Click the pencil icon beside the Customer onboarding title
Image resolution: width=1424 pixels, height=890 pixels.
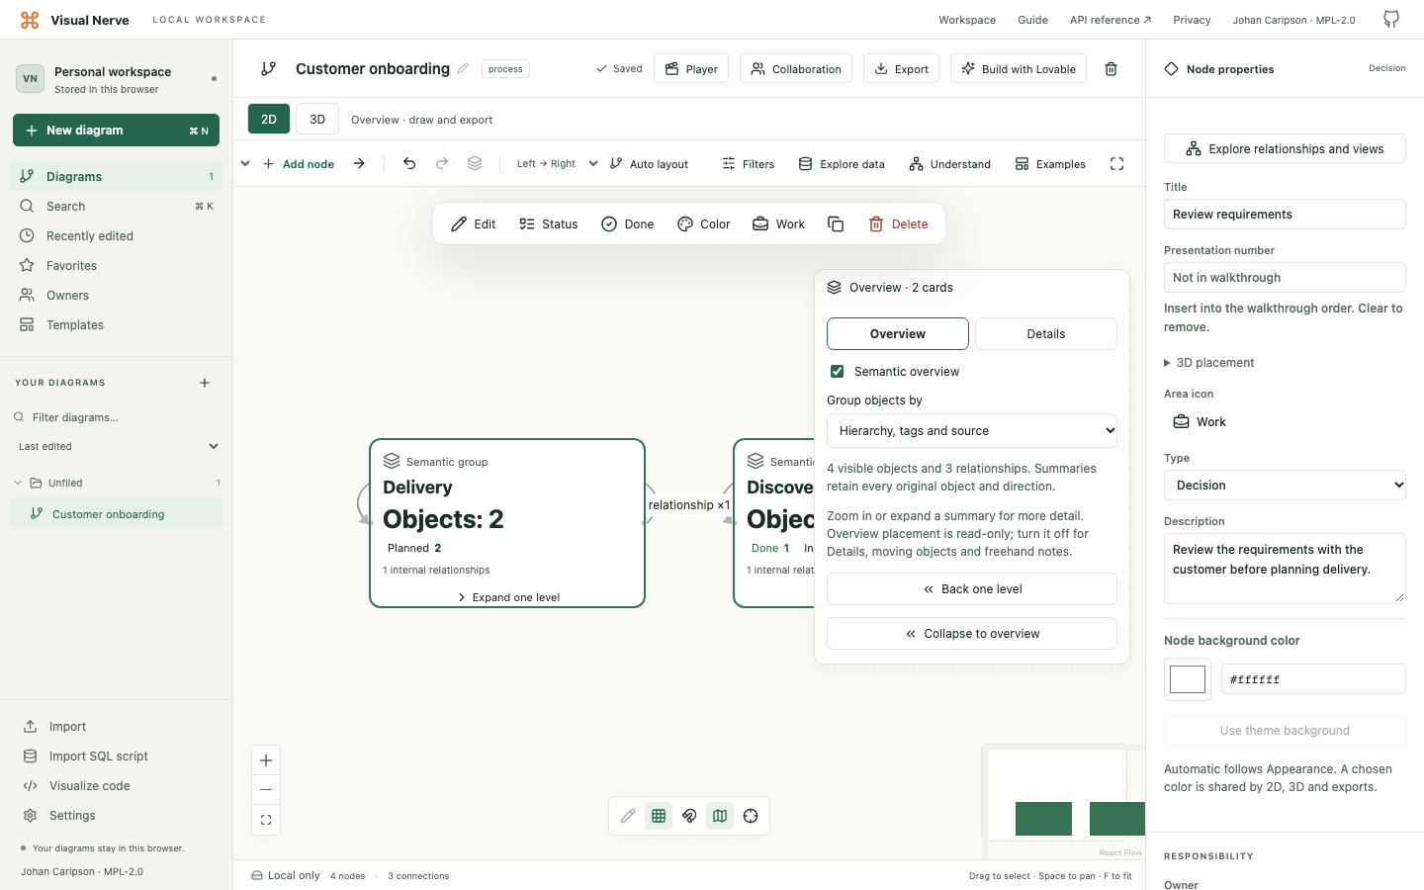tap(462, 68)
